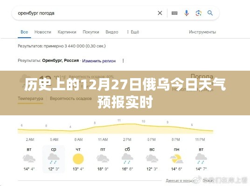Expand the Ещё more options menu
The width and height of the screenshot is (250, 186).
click(x=133, y=32)
